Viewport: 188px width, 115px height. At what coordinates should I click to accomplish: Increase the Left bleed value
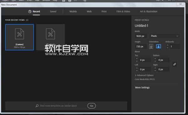pos(137,68)
